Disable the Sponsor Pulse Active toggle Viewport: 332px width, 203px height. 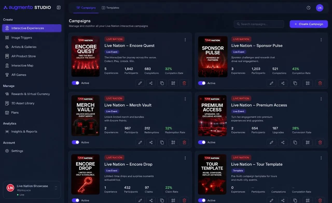[x=202, y=83]
